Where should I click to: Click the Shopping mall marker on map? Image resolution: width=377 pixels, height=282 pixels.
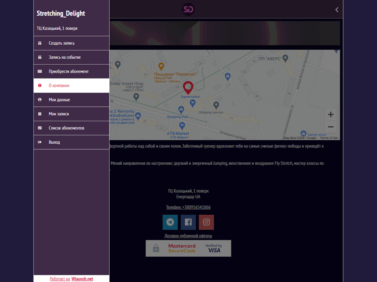[x=181, y=110]
